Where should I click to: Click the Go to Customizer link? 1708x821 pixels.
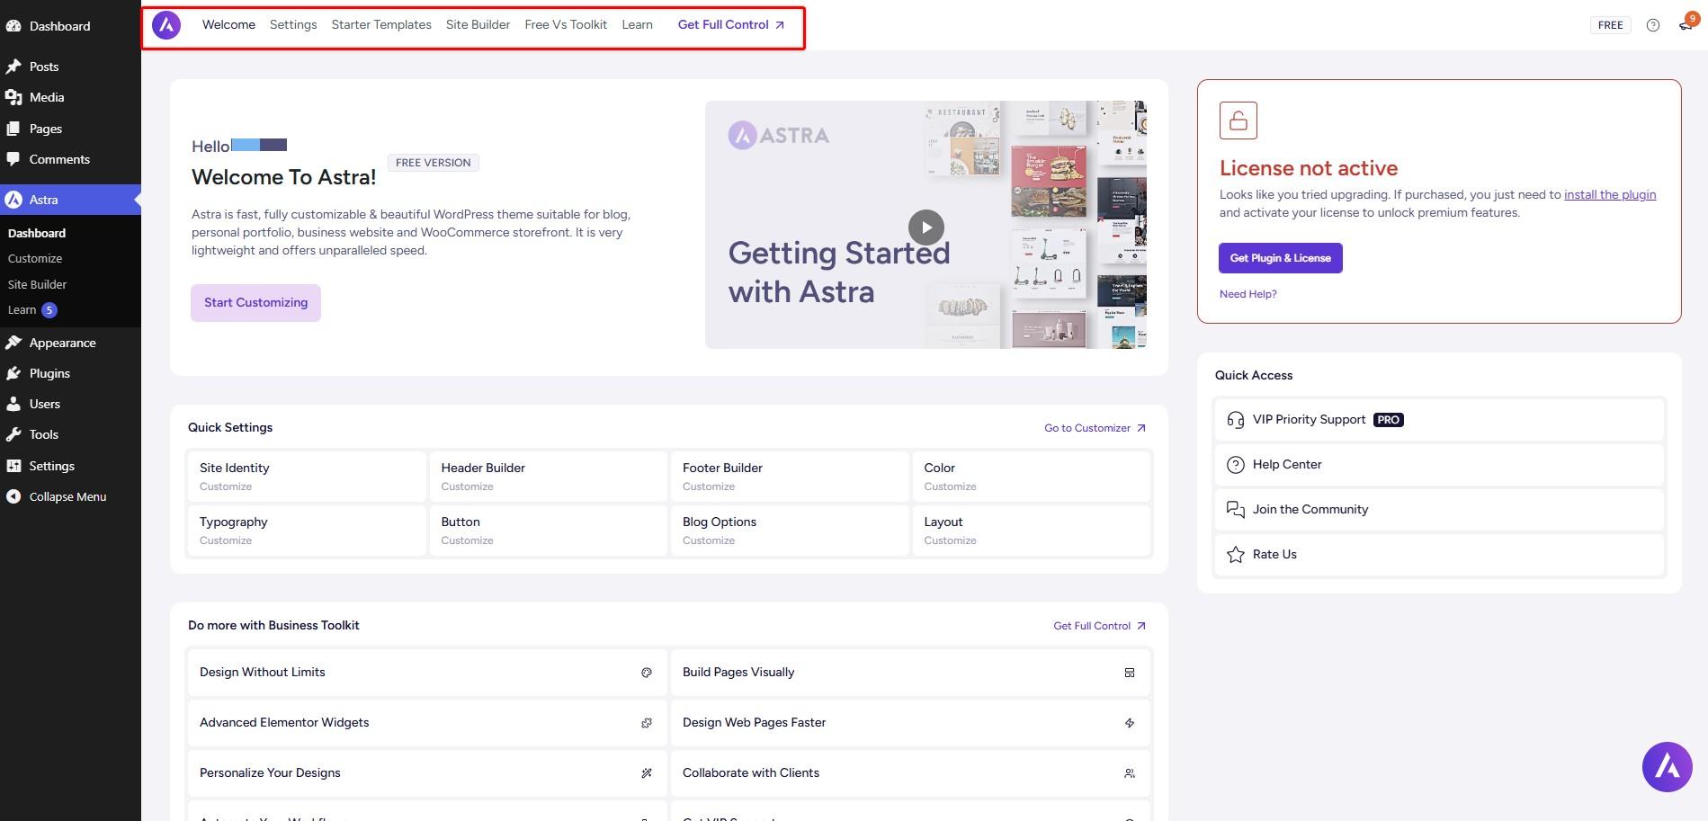pos(1095,428)
